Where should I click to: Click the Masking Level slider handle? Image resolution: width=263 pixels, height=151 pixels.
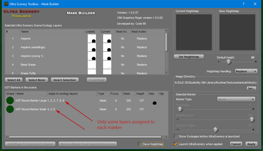click(x=251, y=119)
